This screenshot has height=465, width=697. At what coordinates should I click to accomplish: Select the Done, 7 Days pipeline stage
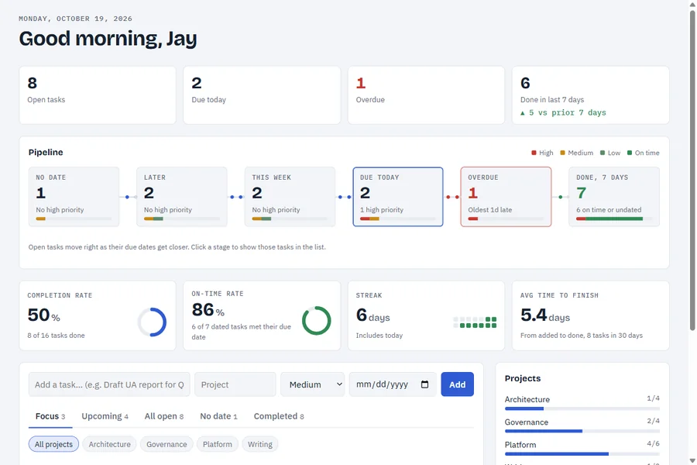614,197
